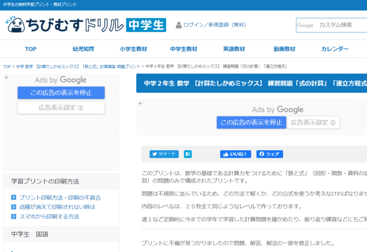Click info icon in main ad 広告表示設定
Image resolution: width=367 pixels, height=252 pixels.
click(x=333, y=123)
